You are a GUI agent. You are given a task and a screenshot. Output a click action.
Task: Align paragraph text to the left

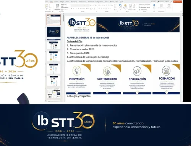click(x=99, y=8)
